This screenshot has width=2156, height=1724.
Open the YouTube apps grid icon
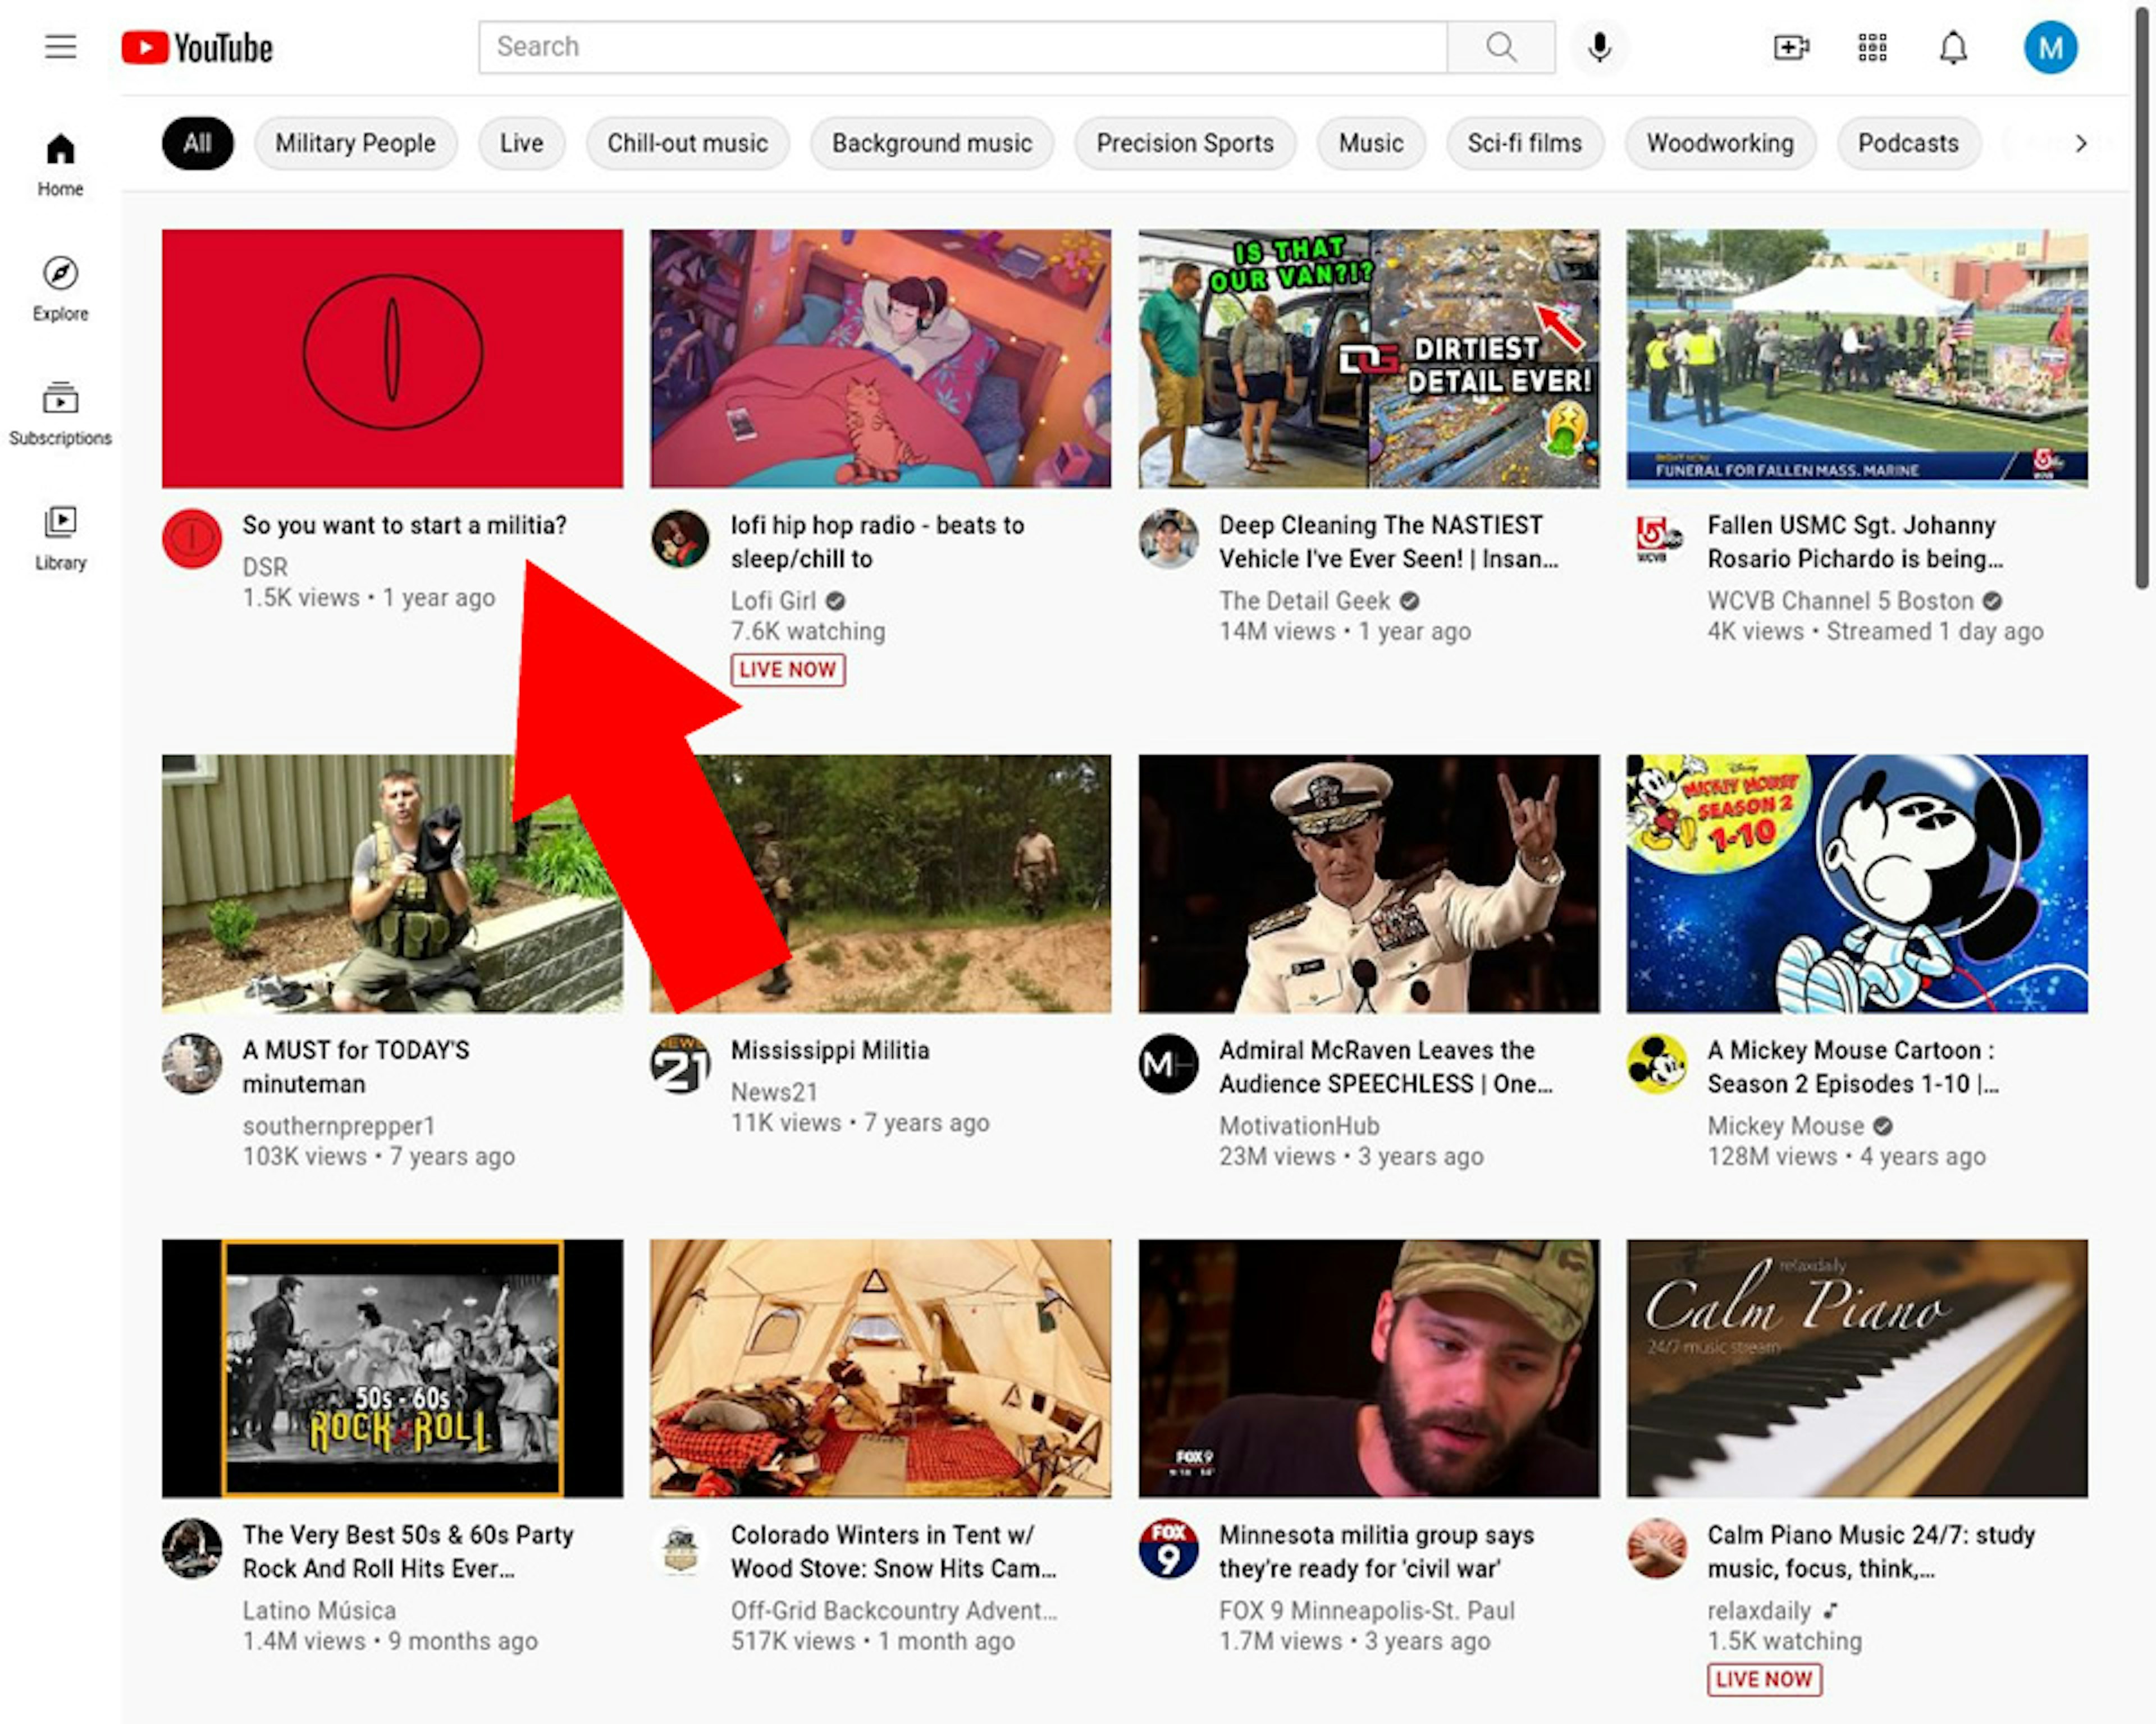(x=1872, y=47)
